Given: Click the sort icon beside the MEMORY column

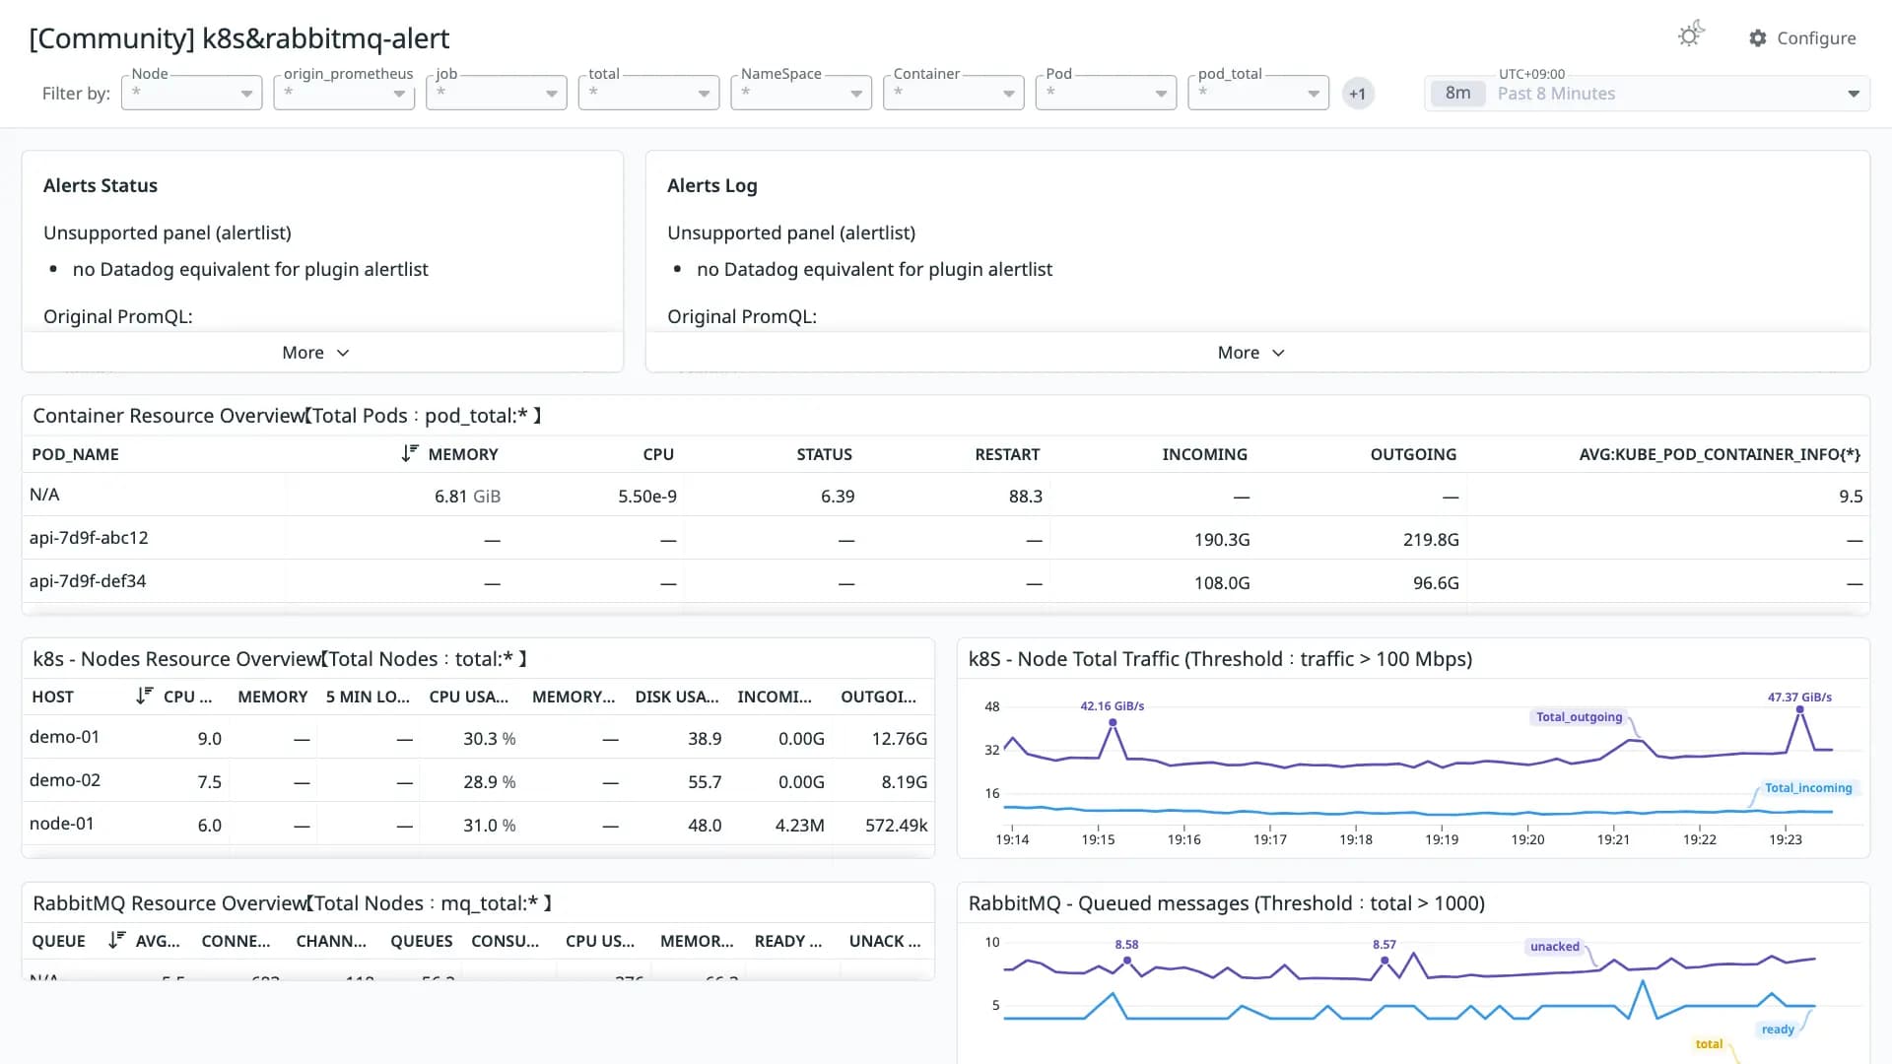Looking at the screenshot, I should [410, 453].
